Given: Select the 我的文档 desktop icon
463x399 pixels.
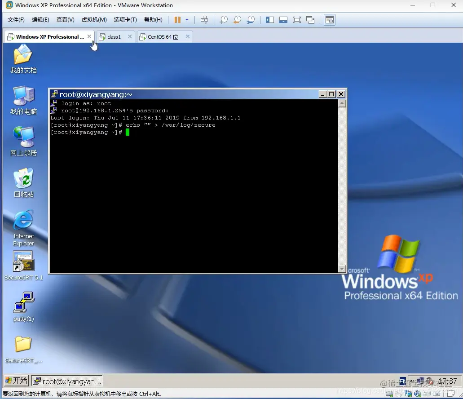Looking at the screenshot, I should (x=23, y=59).
